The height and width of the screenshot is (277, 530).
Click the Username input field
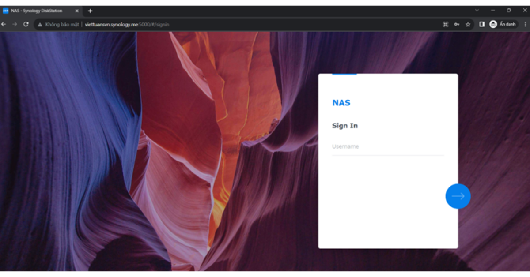click(x=388, y=147)
